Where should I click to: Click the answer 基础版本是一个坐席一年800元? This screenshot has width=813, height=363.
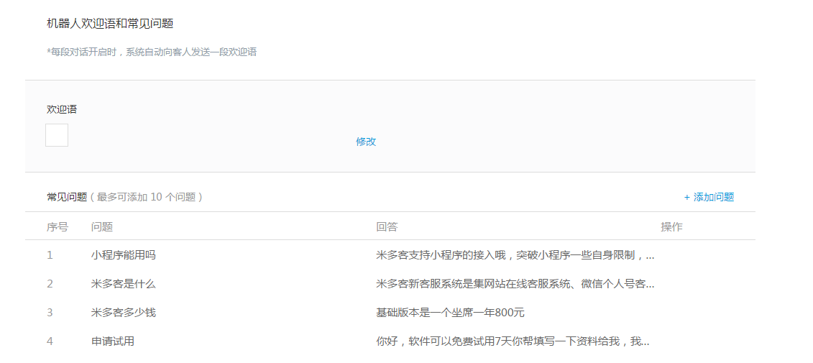(x=451, y=313)
